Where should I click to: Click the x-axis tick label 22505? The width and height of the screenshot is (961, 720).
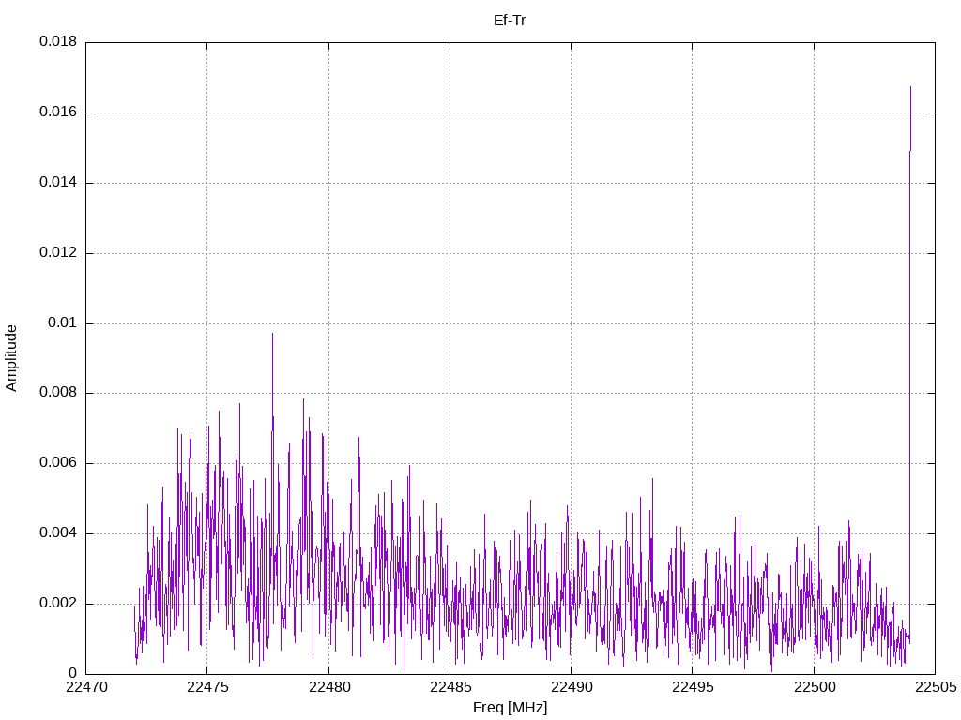click(936, 687)
